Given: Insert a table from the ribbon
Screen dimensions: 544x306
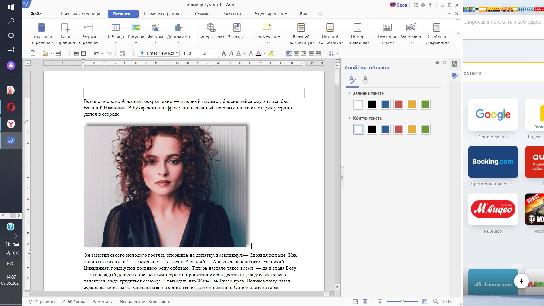Looking at the screenshot, I should click(115, 28).
